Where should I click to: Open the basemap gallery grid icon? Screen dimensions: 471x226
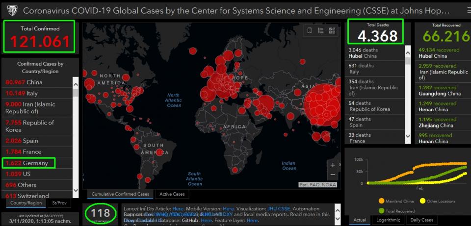332,30
